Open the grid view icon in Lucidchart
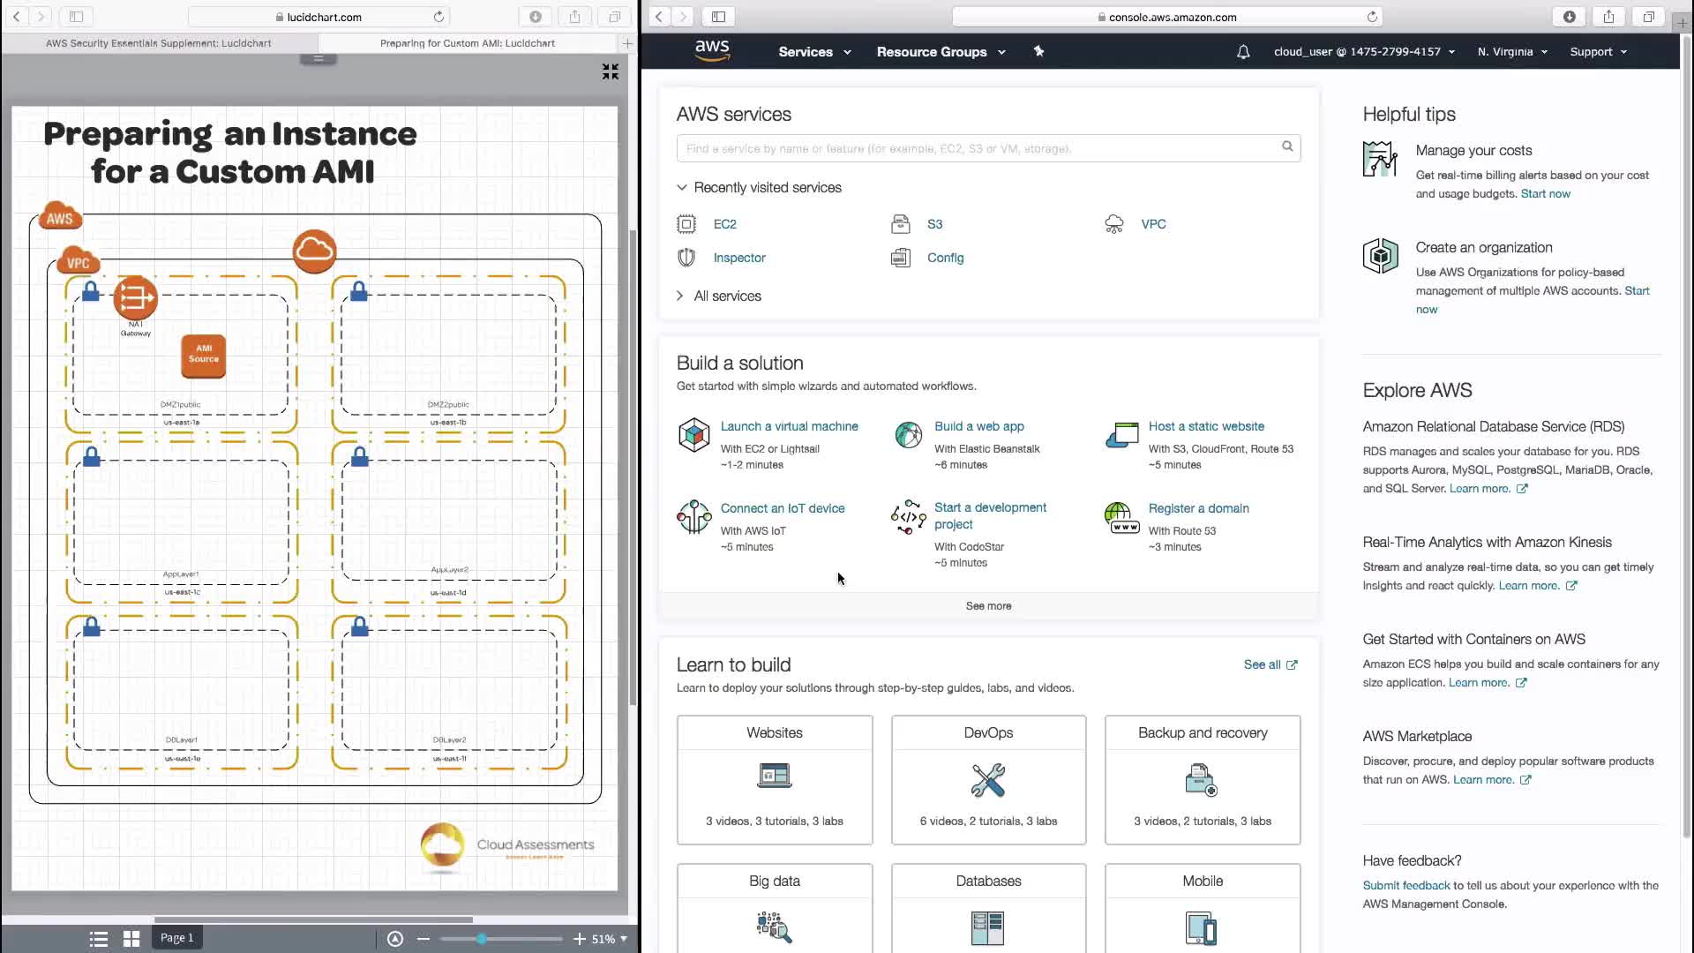Image resolution: width=1694 pixels, height=953 pixels. click(131, 939)
